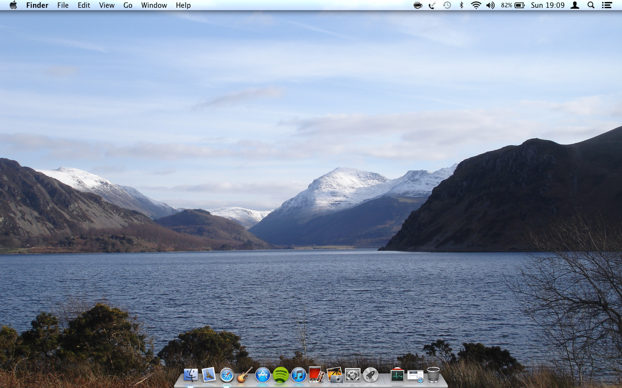Open the volume control in menu bar
Screen dimensions: 622x388
[490, 5]
